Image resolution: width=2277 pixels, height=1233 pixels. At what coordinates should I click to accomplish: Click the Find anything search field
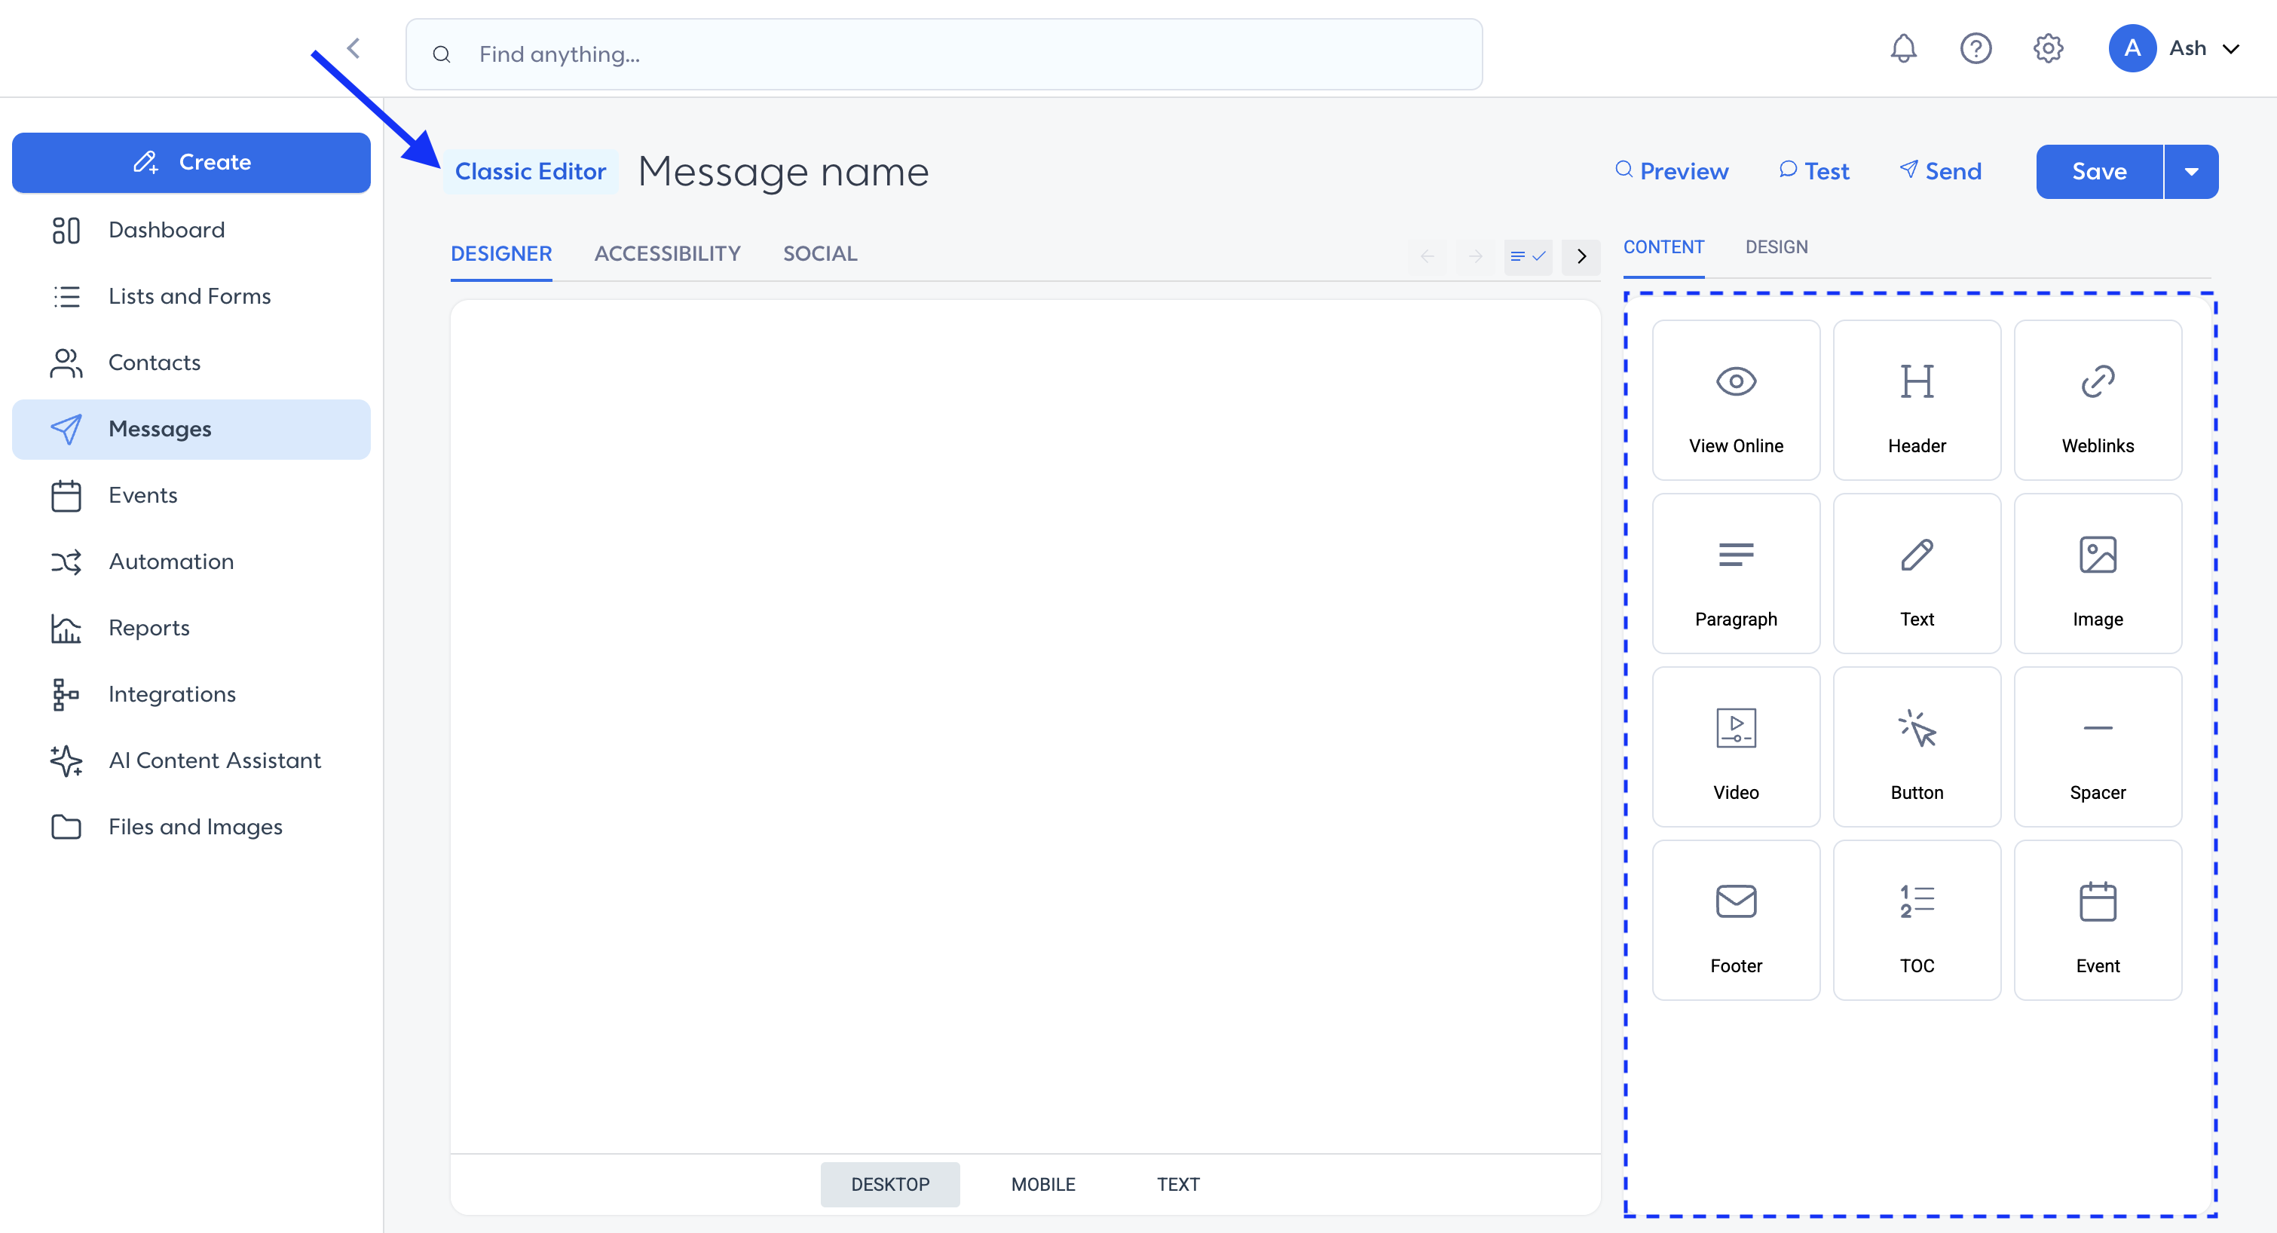pos(943,55)
